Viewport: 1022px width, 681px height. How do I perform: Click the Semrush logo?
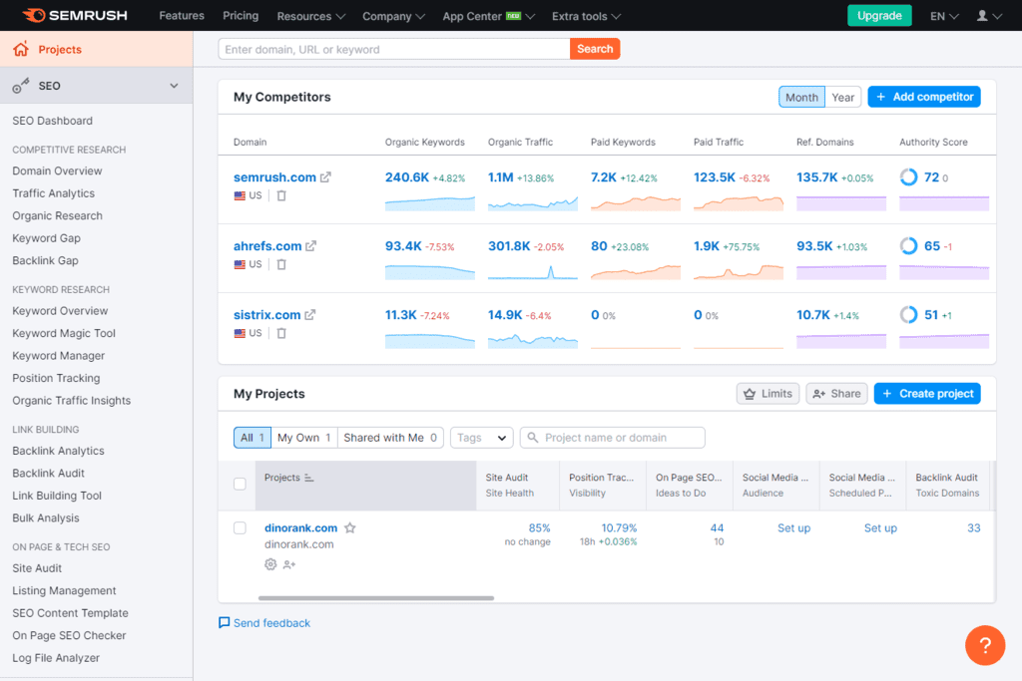[x=74, y=15]
